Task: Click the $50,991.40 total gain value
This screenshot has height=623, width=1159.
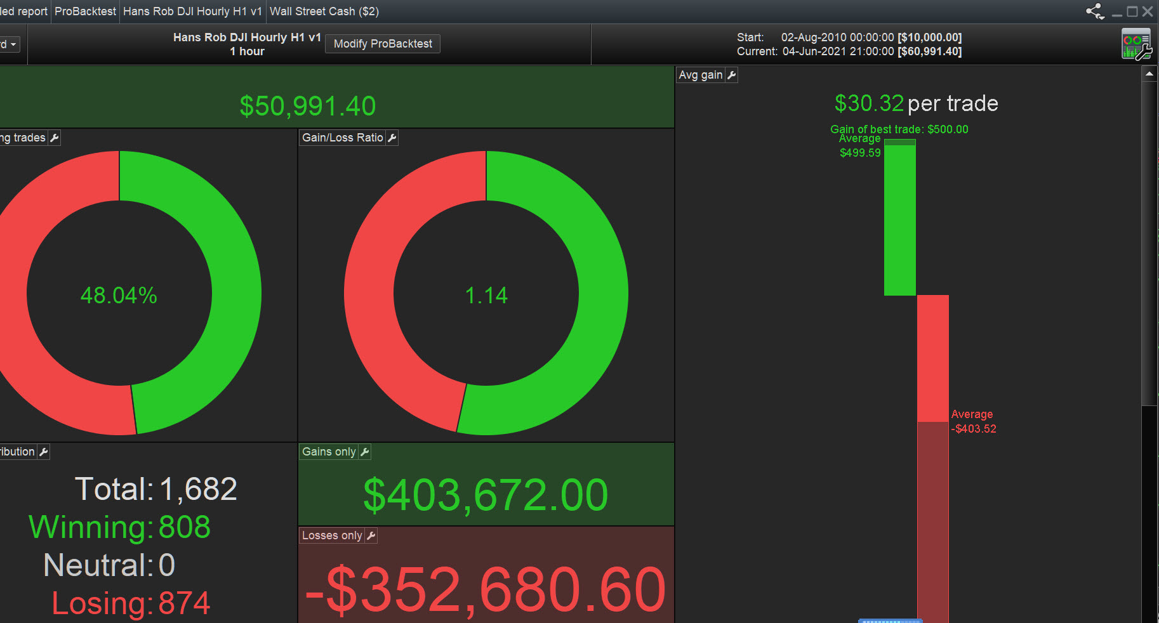Action: (x=308, y=106)
